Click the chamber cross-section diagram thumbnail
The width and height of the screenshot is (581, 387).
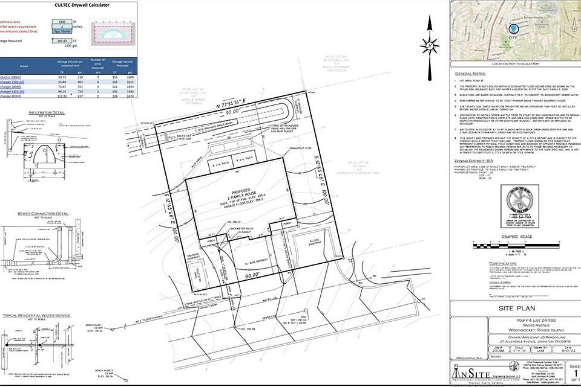coord(113,35)
